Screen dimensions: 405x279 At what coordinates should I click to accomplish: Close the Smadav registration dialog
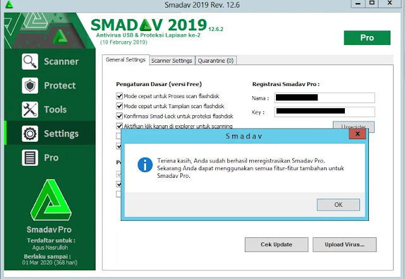(358, 134)
